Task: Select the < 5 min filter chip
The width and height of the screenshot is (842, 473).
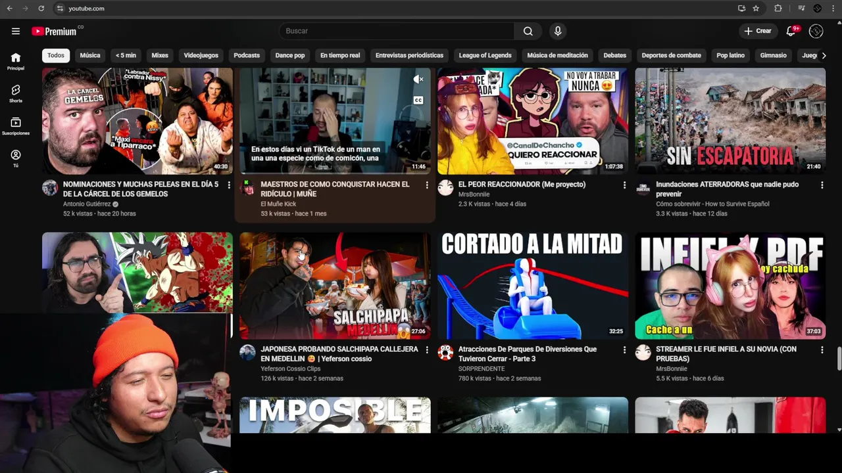Action: (x=126, y=55)
